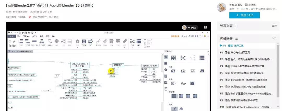Click the video help question-mark icon
This screenshot has height=111, width=282.
coord(205,27)
